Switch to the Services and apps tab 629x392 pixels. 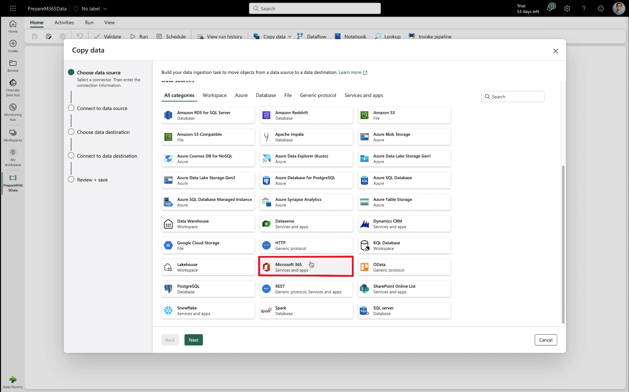point(364,95)
